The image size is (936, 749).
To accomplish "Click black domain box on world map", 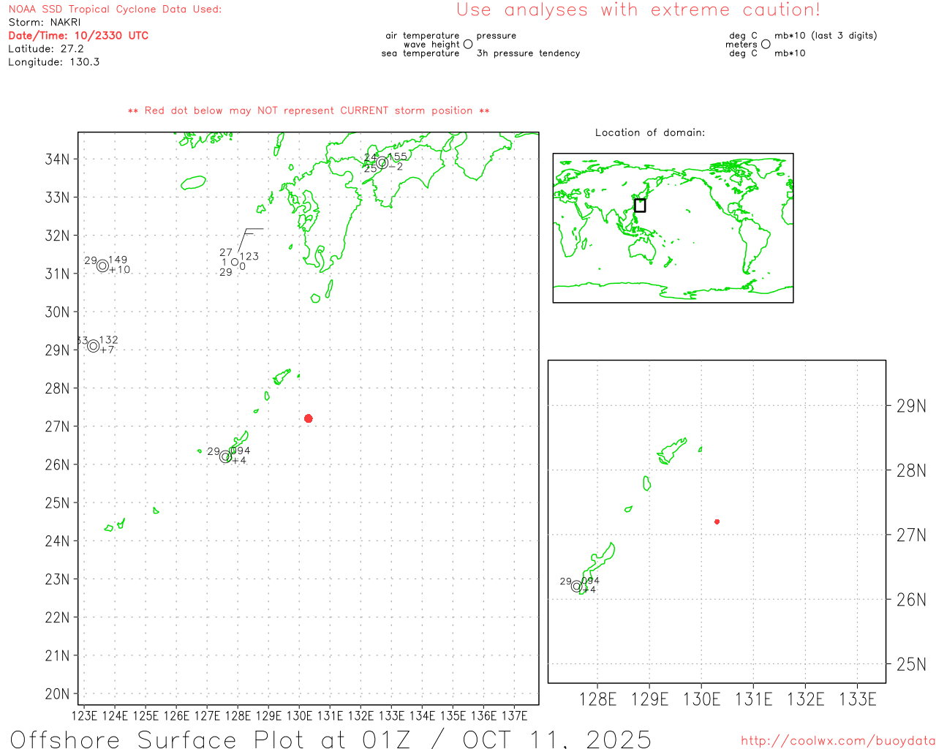I will [640, 206].
